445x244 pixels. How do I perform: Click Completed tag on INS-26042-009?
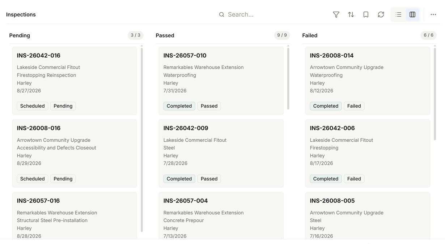pos(179,179)
